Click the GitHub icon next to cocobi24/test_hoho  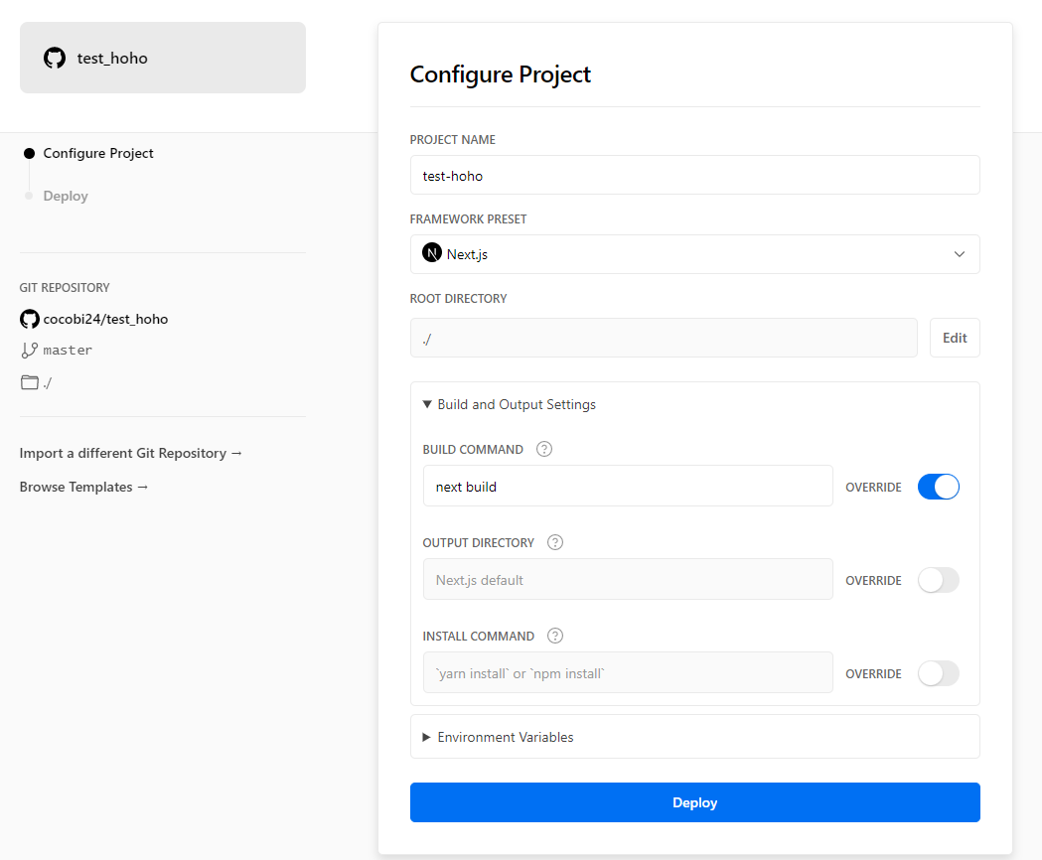(29, 319)
